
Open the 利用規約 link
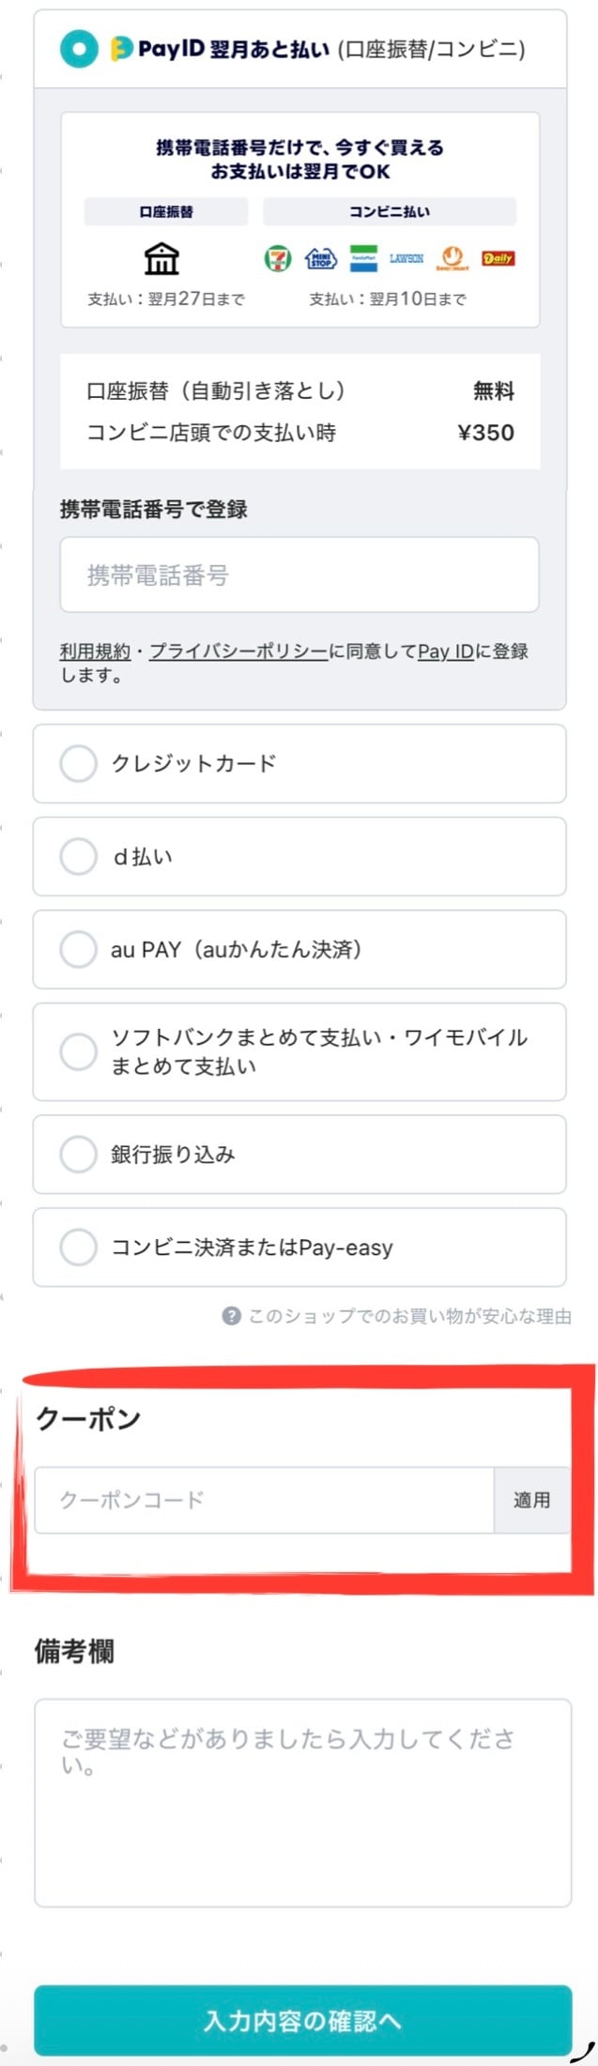[x=95, y=651]
